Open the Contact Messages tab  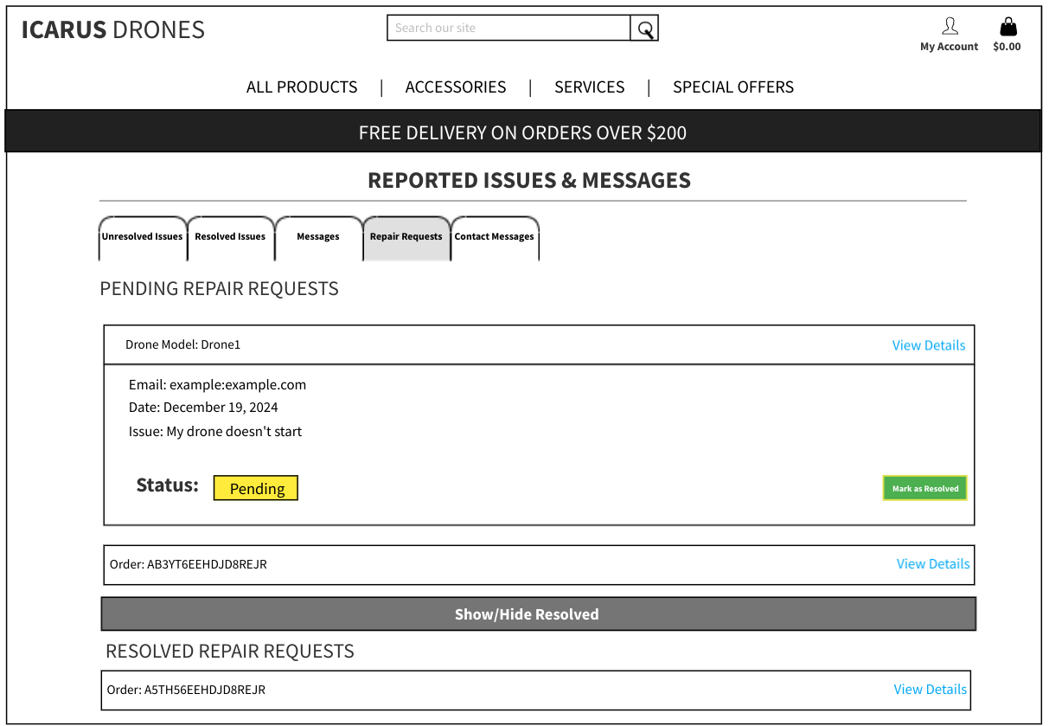pos(495,237)
